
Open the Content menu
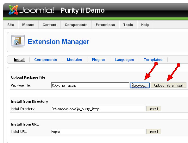[49, 25]
